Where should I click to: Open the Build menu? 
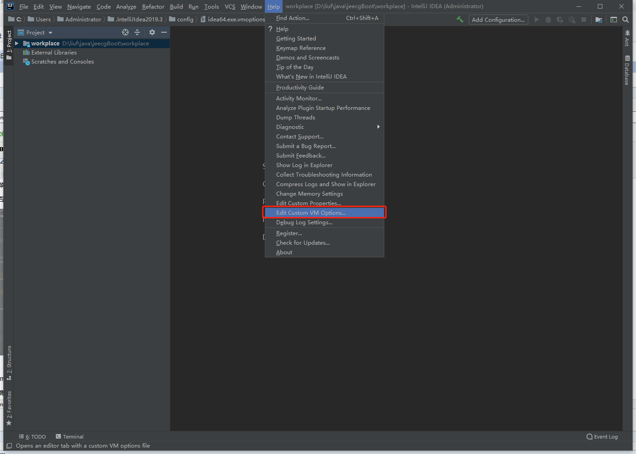pos(176,6)
